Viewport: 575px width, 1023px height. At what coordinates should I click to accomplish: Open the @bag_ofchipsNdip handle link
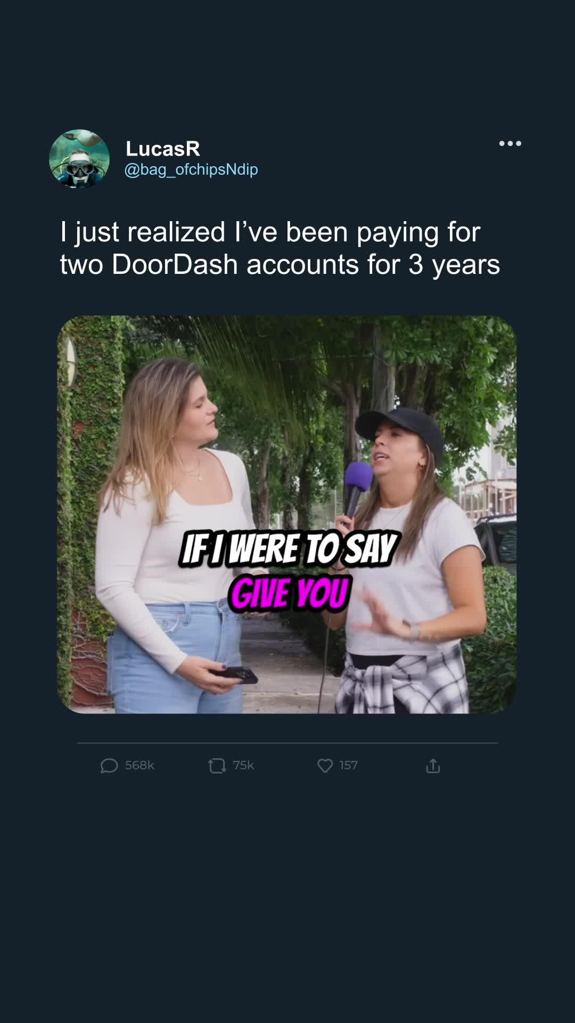[191, 169]
